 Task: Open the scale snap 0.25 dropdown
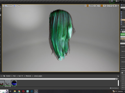click(x=110, y=6)
